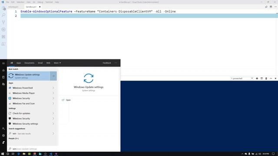Open editor more actions ellipsis in VS Code
The image size is (278, 156).
pos(275,7)
